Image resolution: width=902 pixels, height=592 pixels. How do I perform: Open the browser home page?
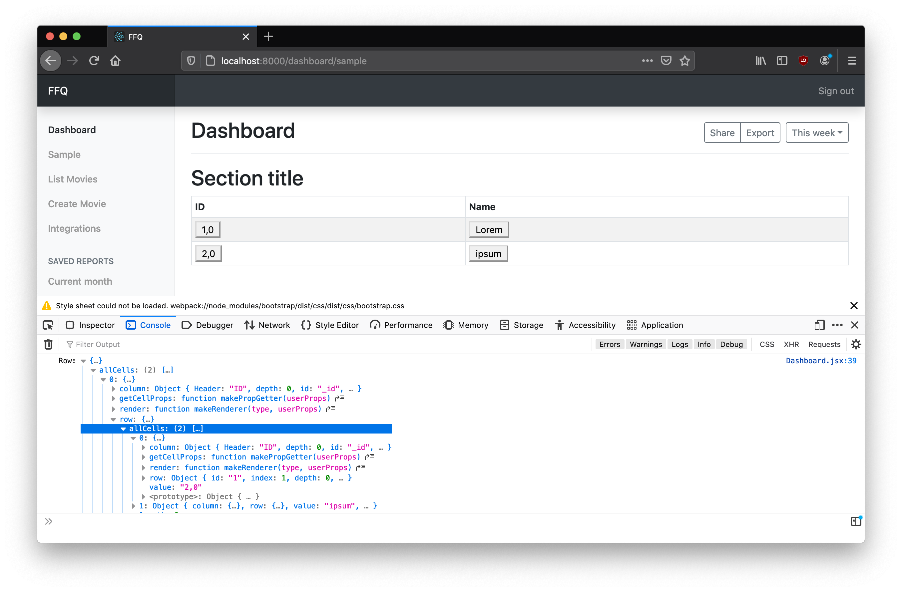click(115, 61)
